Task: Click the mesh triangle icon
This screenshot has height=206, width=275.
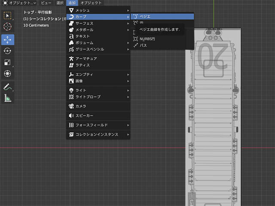Action: 71,10
